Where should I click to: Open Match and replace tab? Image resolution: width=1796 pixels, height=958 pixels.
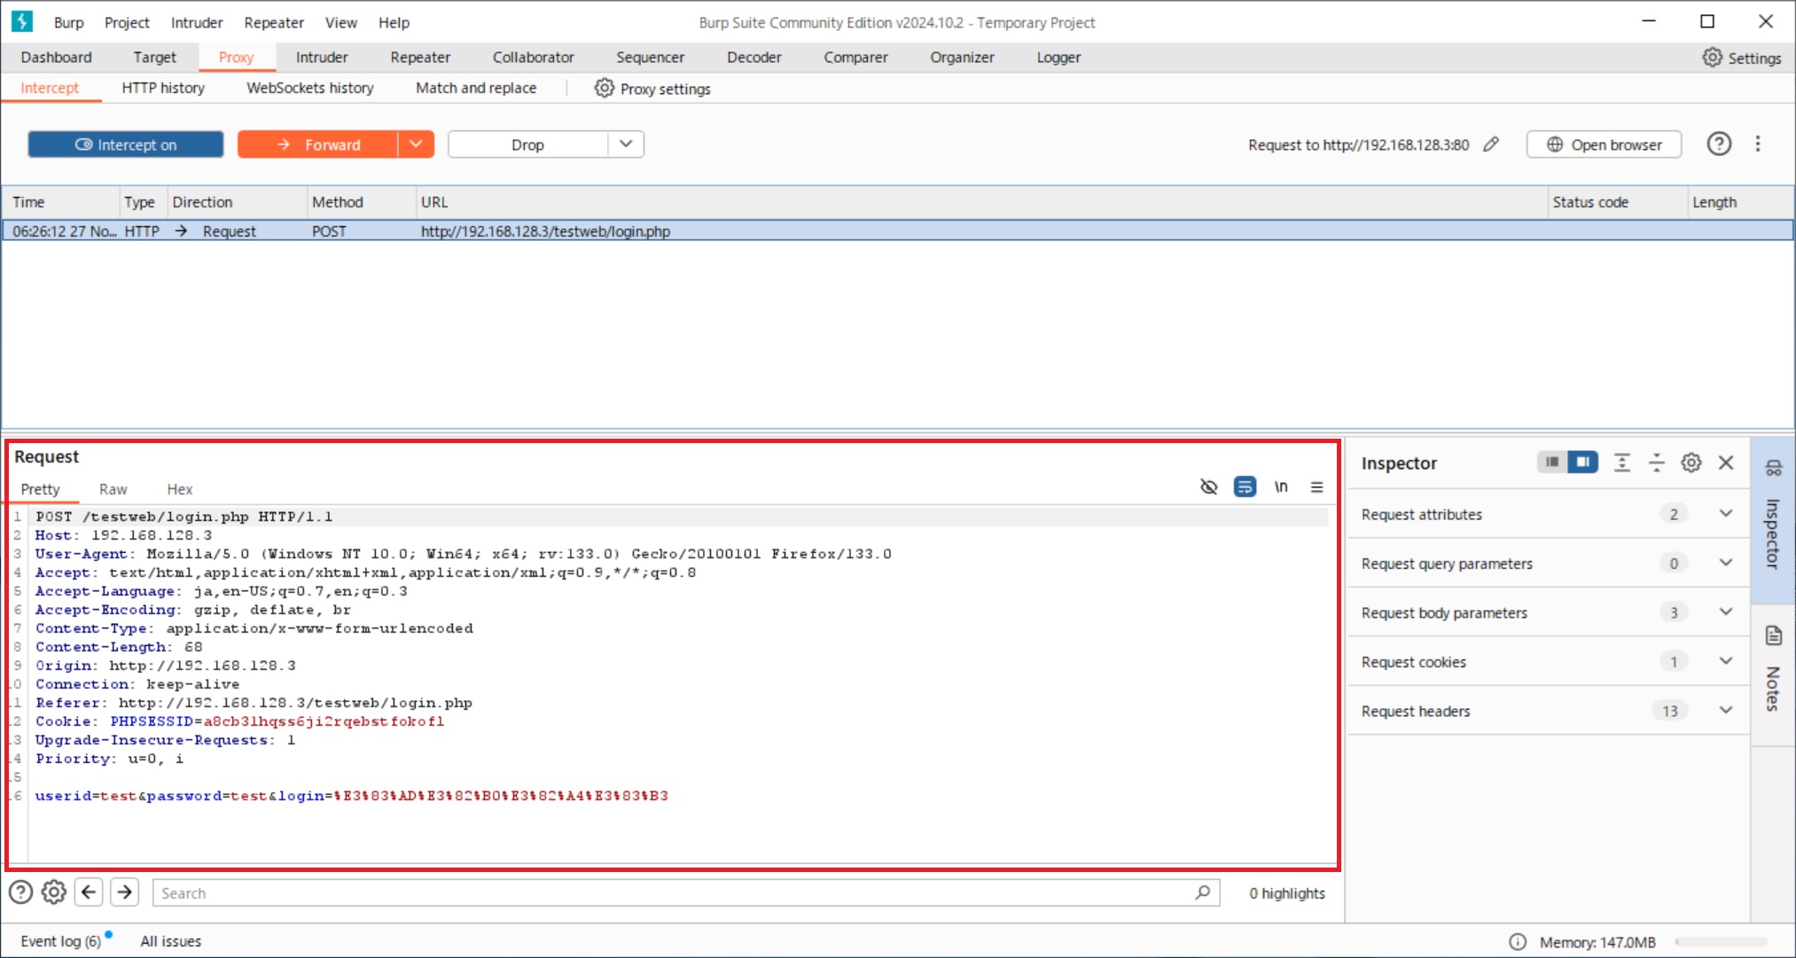click(476, 88)
